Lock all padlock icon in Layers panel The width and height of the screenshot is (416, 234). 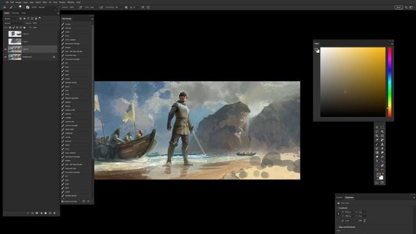coord(25,27)
